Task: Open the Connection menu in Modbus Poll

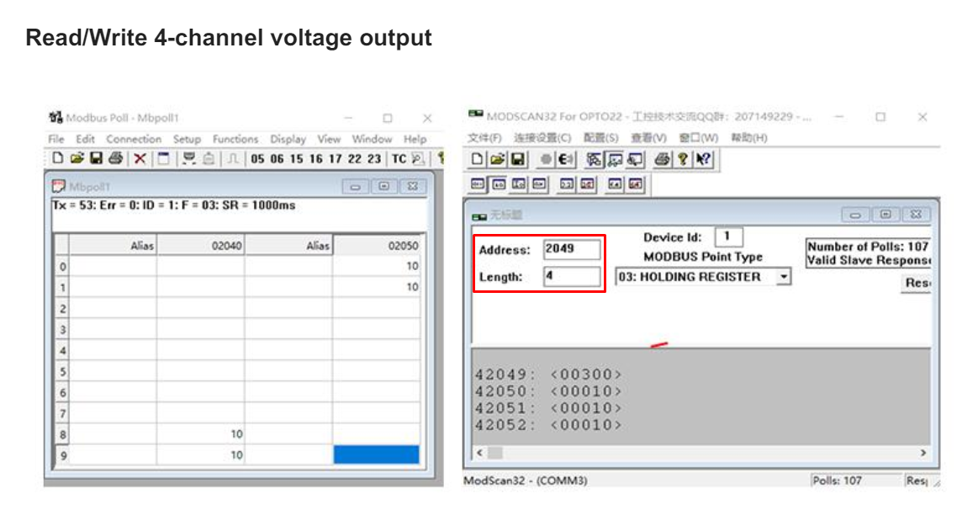Action: pyautogui.click(x=134, y=139)
